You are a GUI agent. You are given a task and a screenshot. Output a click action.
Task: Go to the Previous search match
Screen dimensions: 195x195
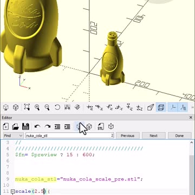point(127,135)
